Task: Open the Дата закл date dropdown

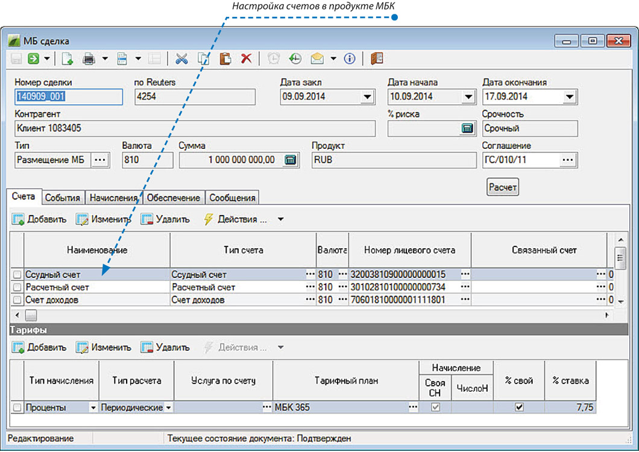Action: click(367, 96)
